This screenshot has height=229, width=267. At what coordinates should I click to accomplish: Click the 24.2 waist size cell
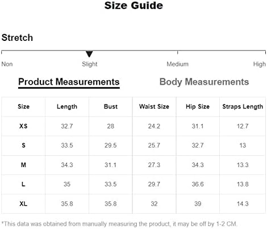154,126
